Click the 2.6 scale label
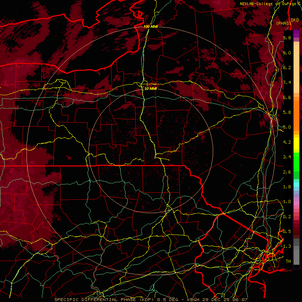Image resolution: width=302 pixels, height=302 pixels. click(x=287, y=172)
